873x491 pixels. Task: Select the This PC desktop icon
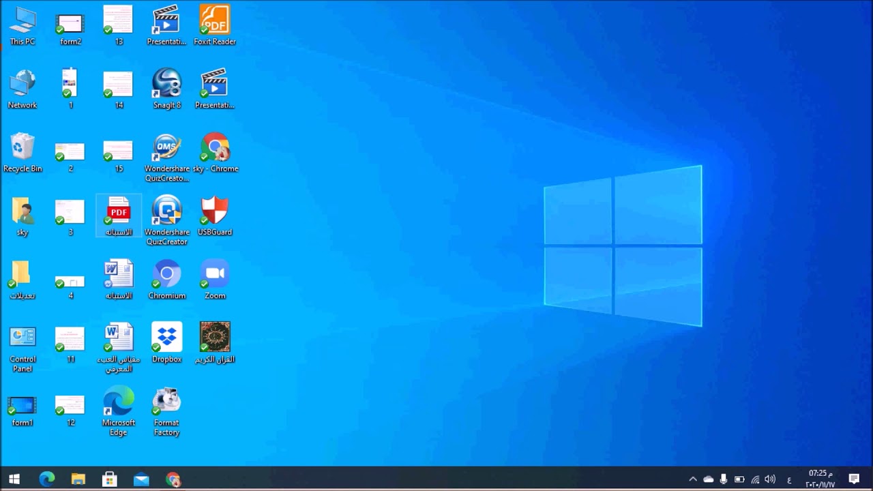(x=23, y=26)
